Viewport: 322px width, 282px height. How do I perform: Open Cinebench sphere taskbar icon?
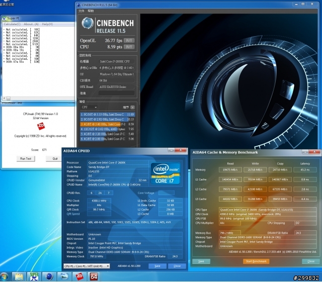(49, 276)
